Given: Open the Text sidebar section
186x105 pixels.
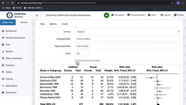Looking at the screenshot, I should coord(8,45).
